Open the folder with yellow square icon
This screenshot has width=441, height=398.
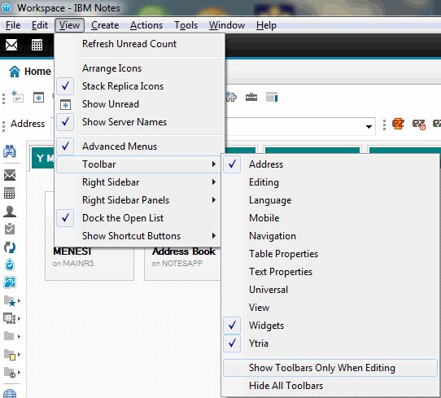(10, 355)
